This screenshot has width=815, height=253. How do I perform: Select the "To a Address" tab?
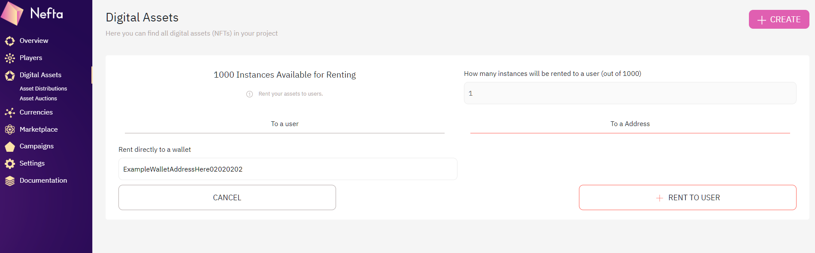[x=630, y=124]
